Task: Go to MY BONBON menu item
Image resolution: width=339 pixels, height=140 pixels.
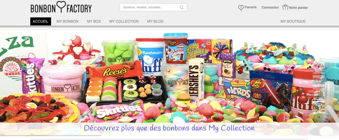Action: coord(68,21)
